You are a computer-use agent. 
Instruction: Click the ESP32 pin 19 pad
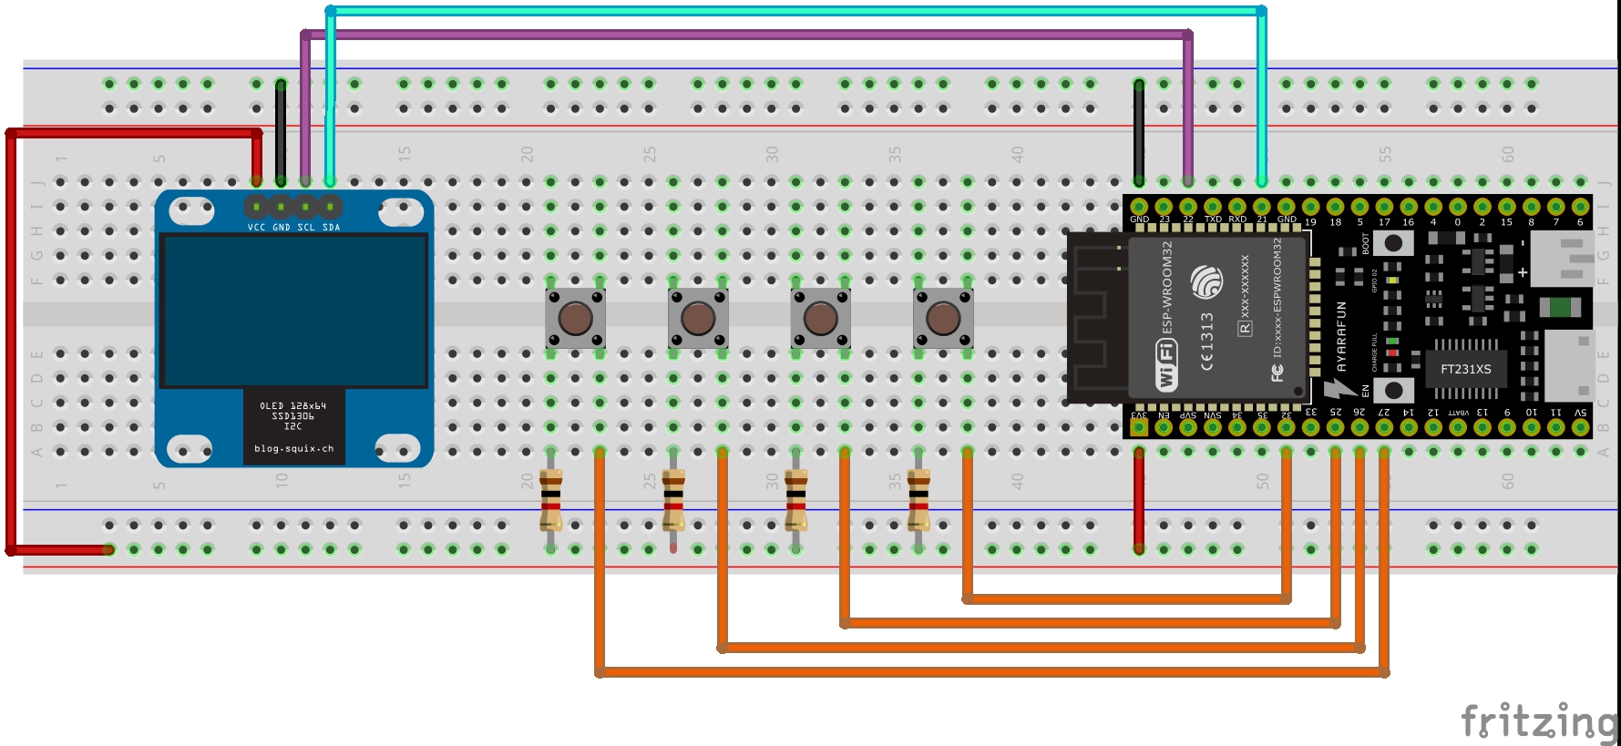[x=1311, y=207]
